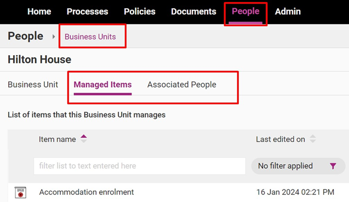
Task: Open the Documents menu
Action: [x=193, y=11]
